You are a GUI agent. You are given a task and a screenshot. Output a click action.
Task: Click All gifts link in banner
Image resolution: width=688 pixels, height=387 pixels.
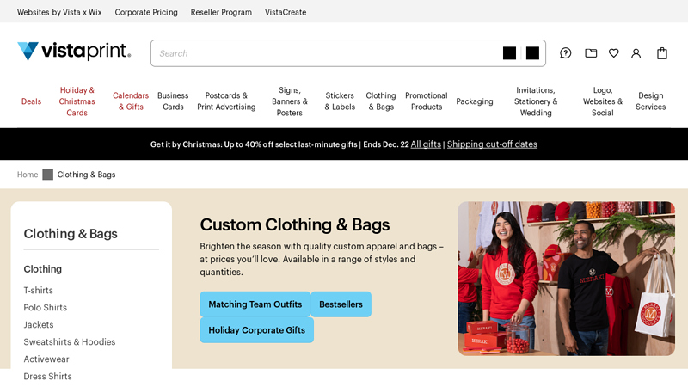pos(426,144)
